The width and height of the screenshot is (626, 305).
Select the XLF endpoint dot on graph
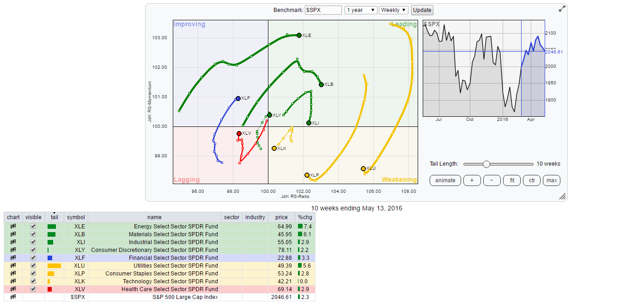click(238, 98)
